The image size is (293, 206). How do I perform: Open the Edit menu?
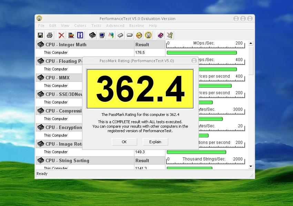(53, 26)
